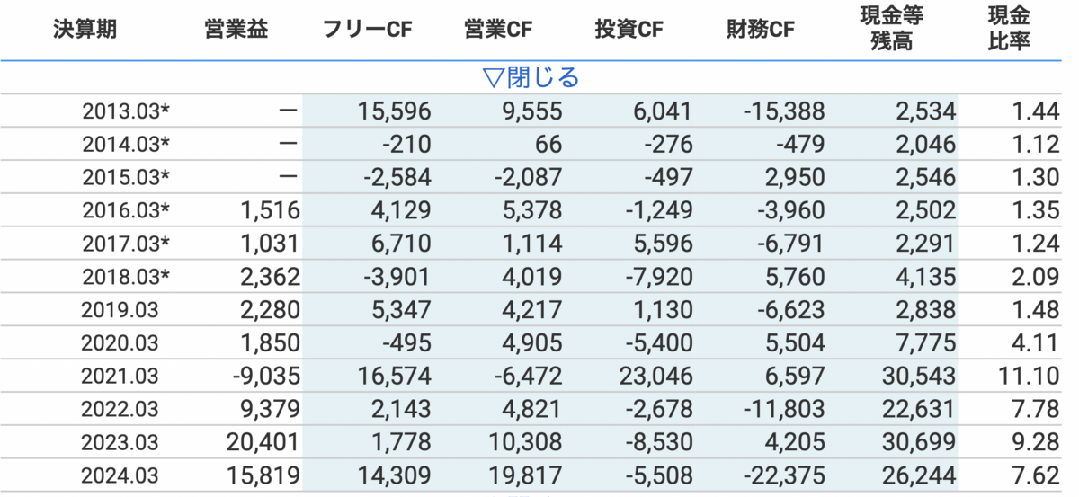Select the 営業益 column header

click(x=236, y=30)
